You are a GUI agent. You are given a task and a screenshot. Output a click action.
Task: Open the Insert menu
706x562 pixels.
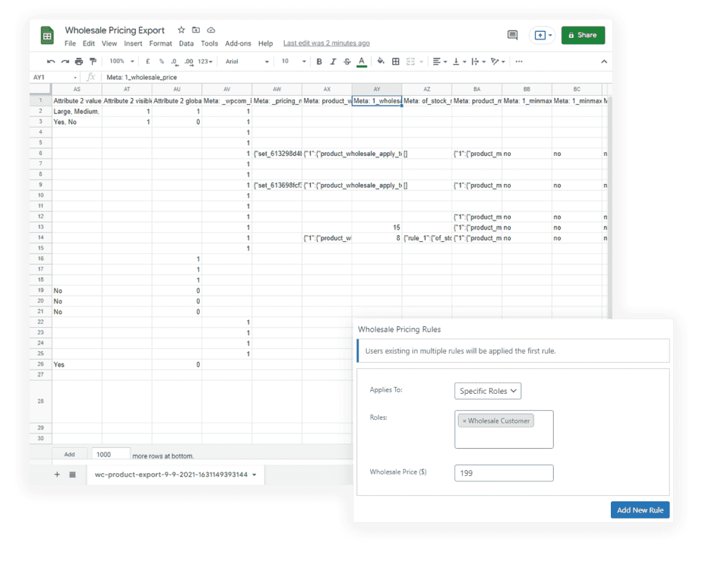(x=133, y=43)
